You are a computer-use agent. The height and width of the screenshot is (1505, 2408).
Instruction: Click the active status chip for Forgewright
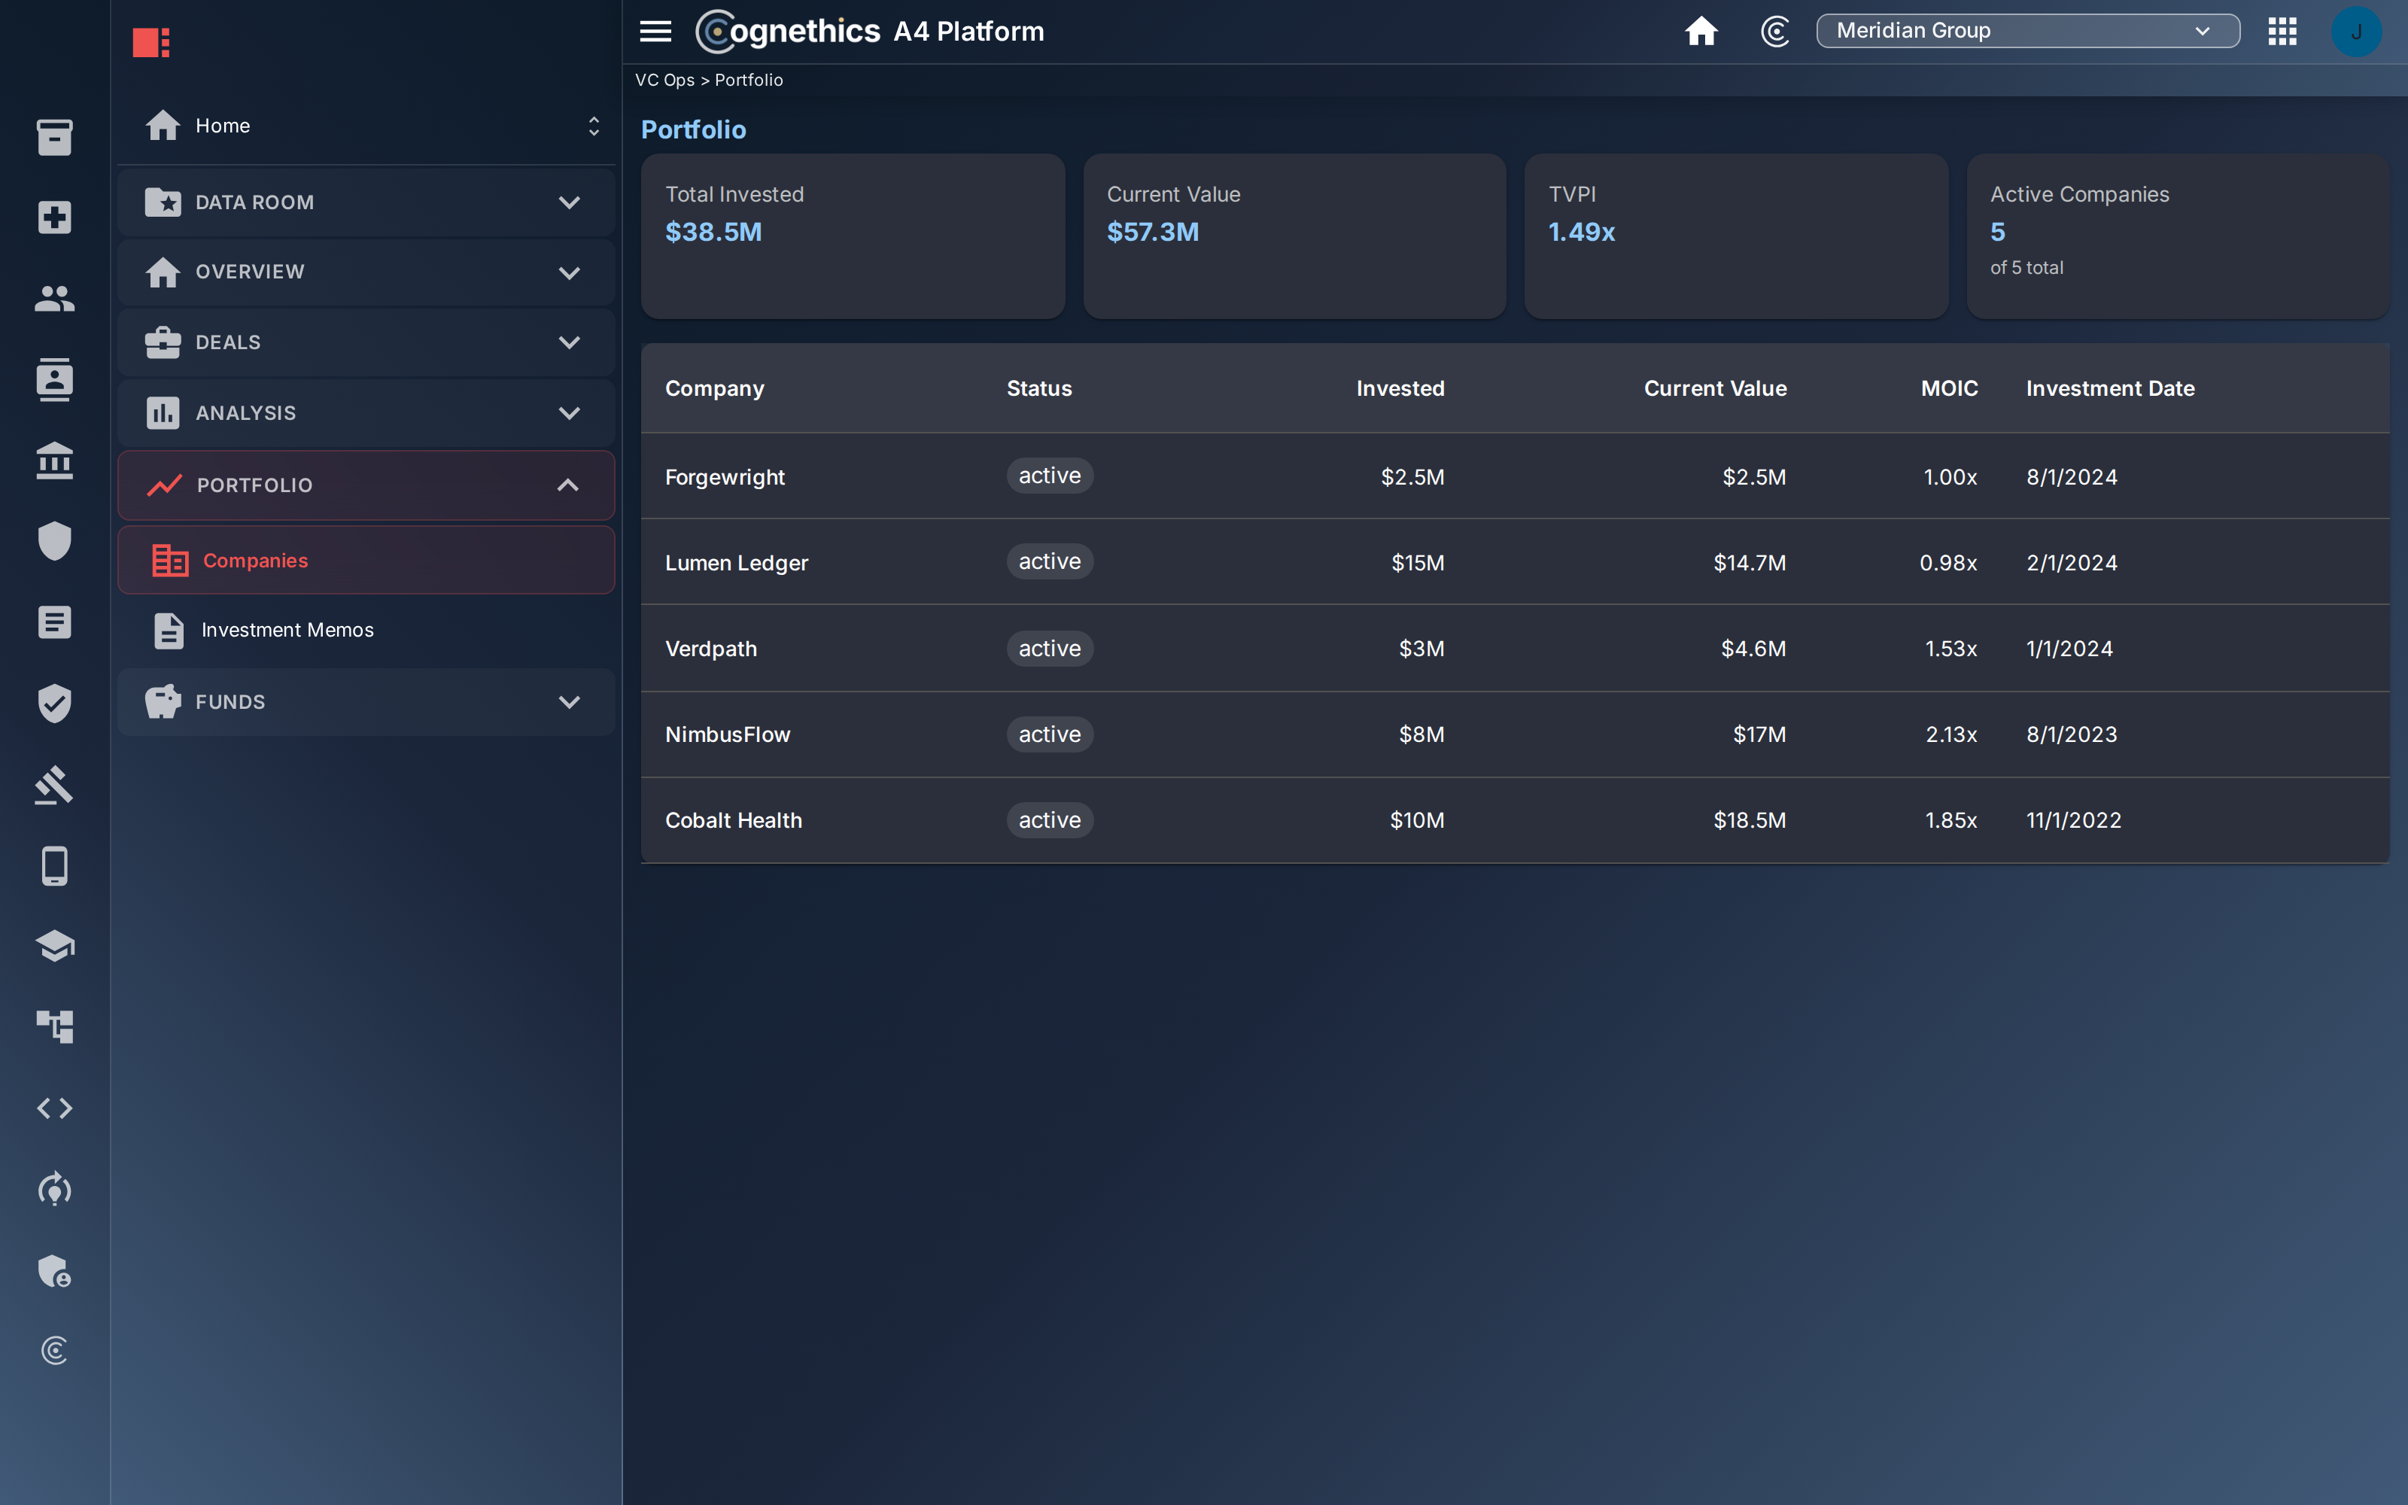pos(1050,476)
